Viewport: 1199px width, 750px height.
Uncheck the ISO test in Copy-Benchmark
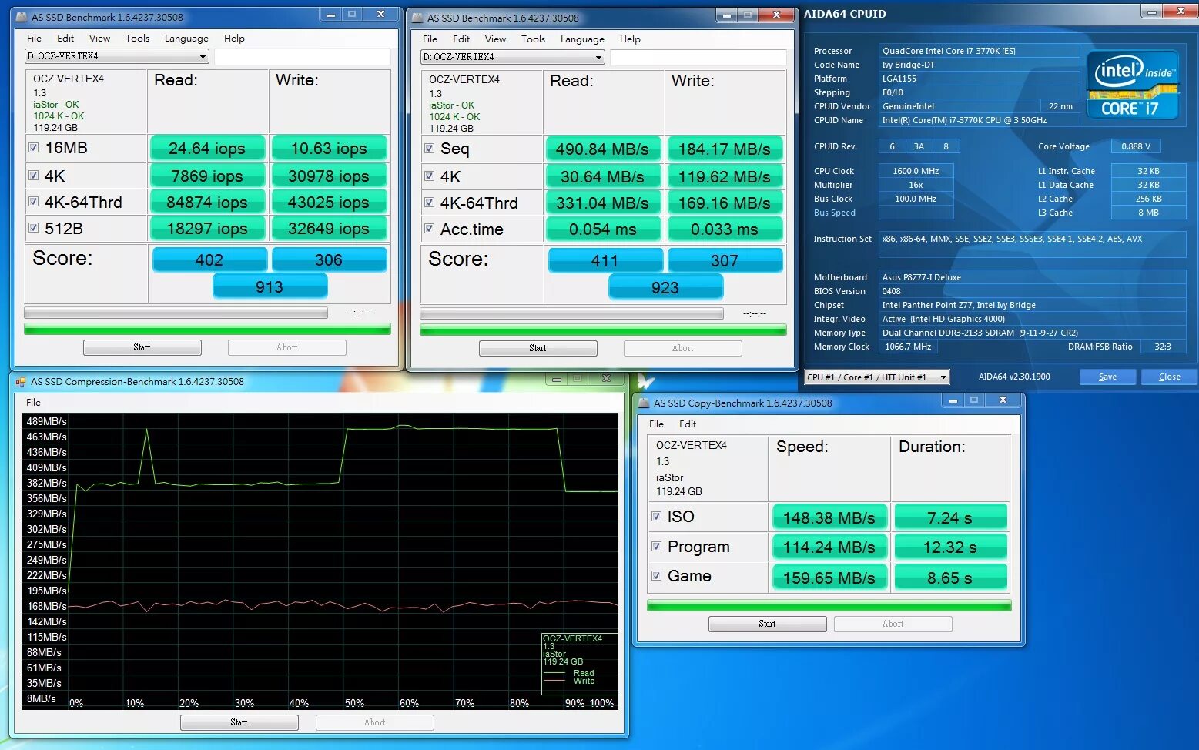657,516
